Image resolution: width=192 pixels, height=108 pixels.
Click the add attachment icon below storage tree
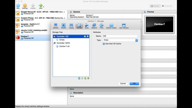pos(85,78)
